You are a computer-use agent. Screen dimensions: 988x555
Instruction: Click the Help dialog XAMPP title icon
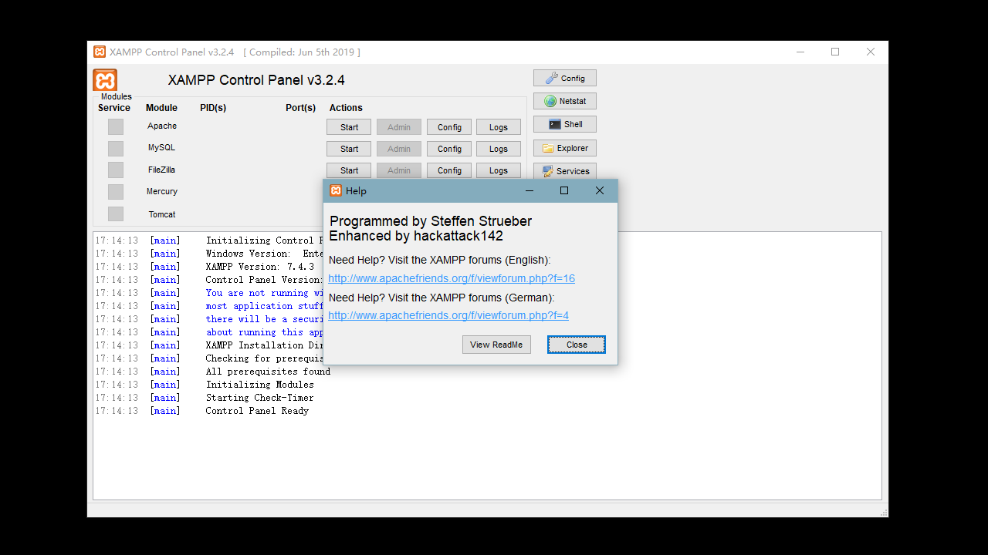click(x=336, y=191)
